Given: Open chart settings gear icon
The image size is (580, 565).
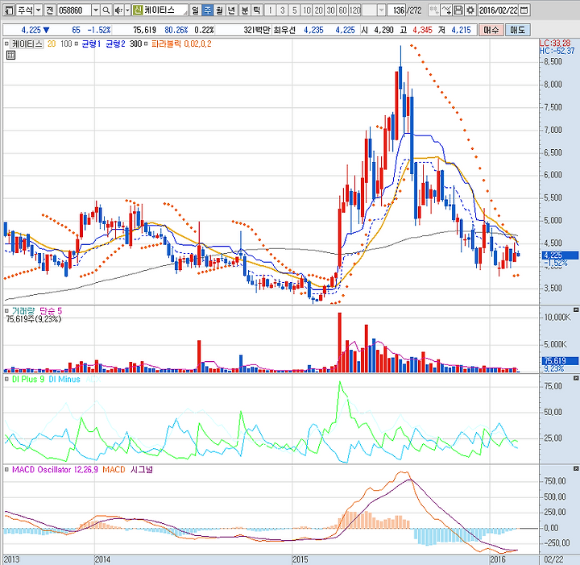Looking at the screenshot, I should click(x=470, y=10).
